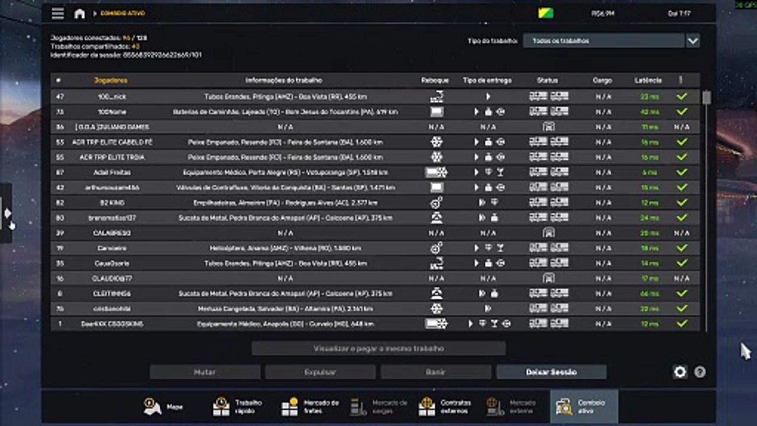This screenshot has height=426, width=757.
Task: Click garage status icon in CALABRESO row
Action: click(548, 233)
